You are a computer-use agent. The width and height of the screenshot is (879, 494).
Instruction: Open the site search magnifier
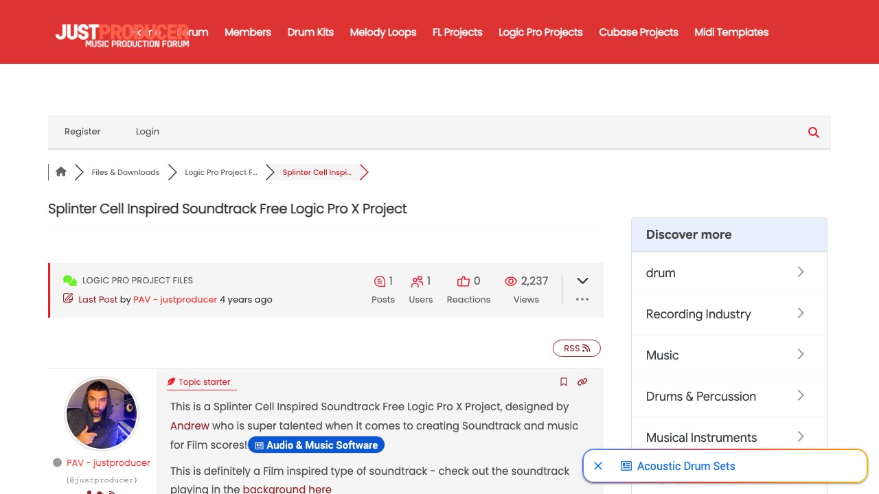coord(814,132)
